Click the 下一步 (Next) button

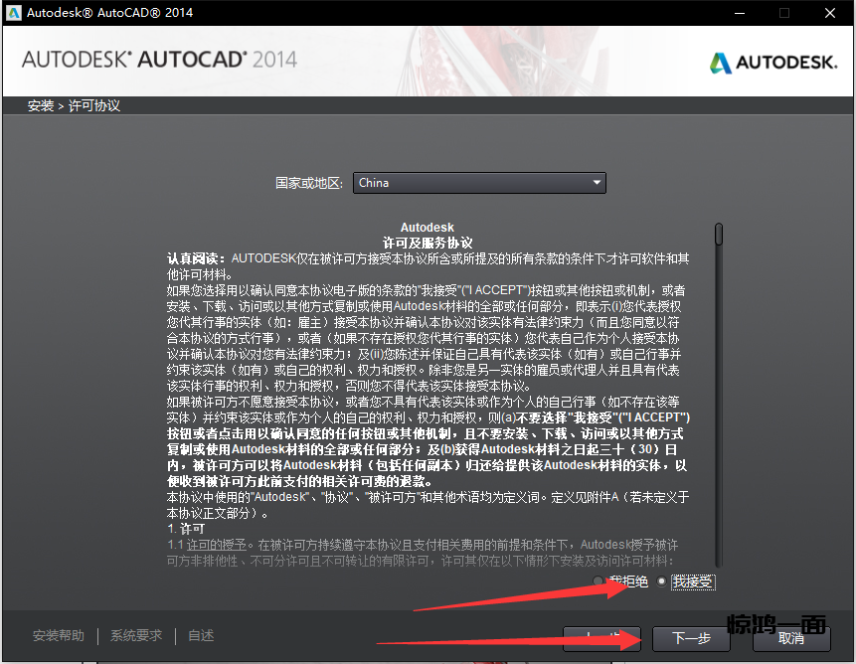[691, 638]
